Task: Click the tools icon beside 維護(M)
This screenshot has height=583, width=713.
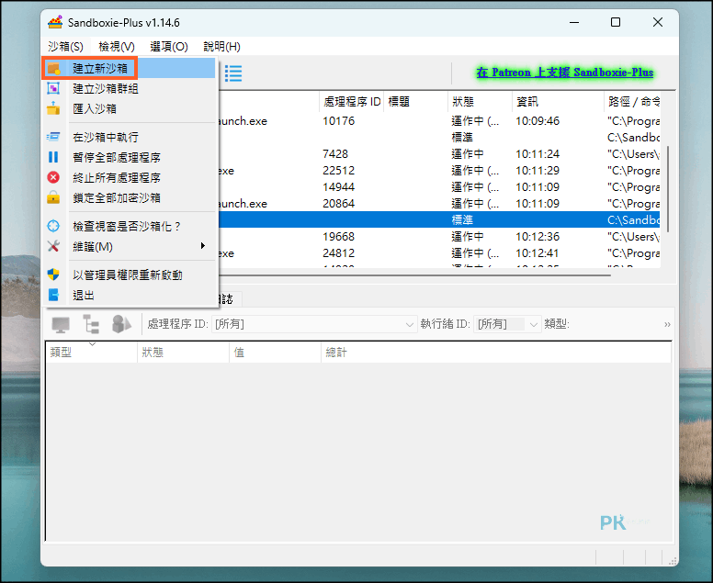Action: (53, 246)
